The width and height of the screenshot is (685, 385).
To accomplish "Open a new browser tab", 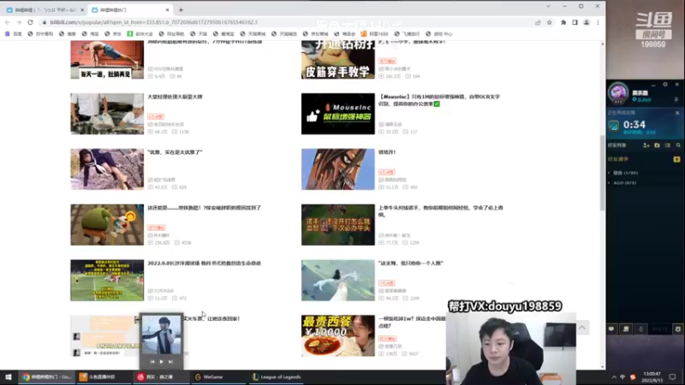I will pyautogui.click(x=181, y=9).
